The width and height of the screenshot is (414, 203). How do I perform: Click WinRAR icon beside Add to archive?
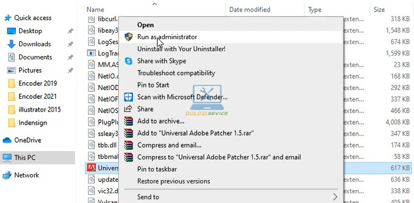129,121
